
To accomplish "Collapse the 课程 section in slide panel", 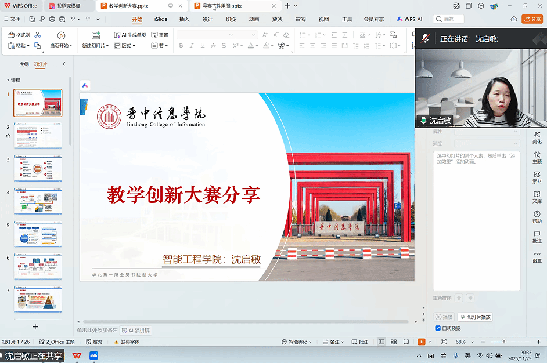I will 8,80.
